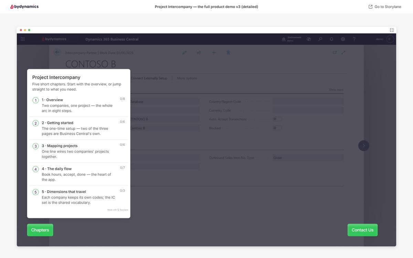Open the Outbound Sales Item No. Type field
Viewport: 413px width, 258px height.
click(x=308, y=158)
